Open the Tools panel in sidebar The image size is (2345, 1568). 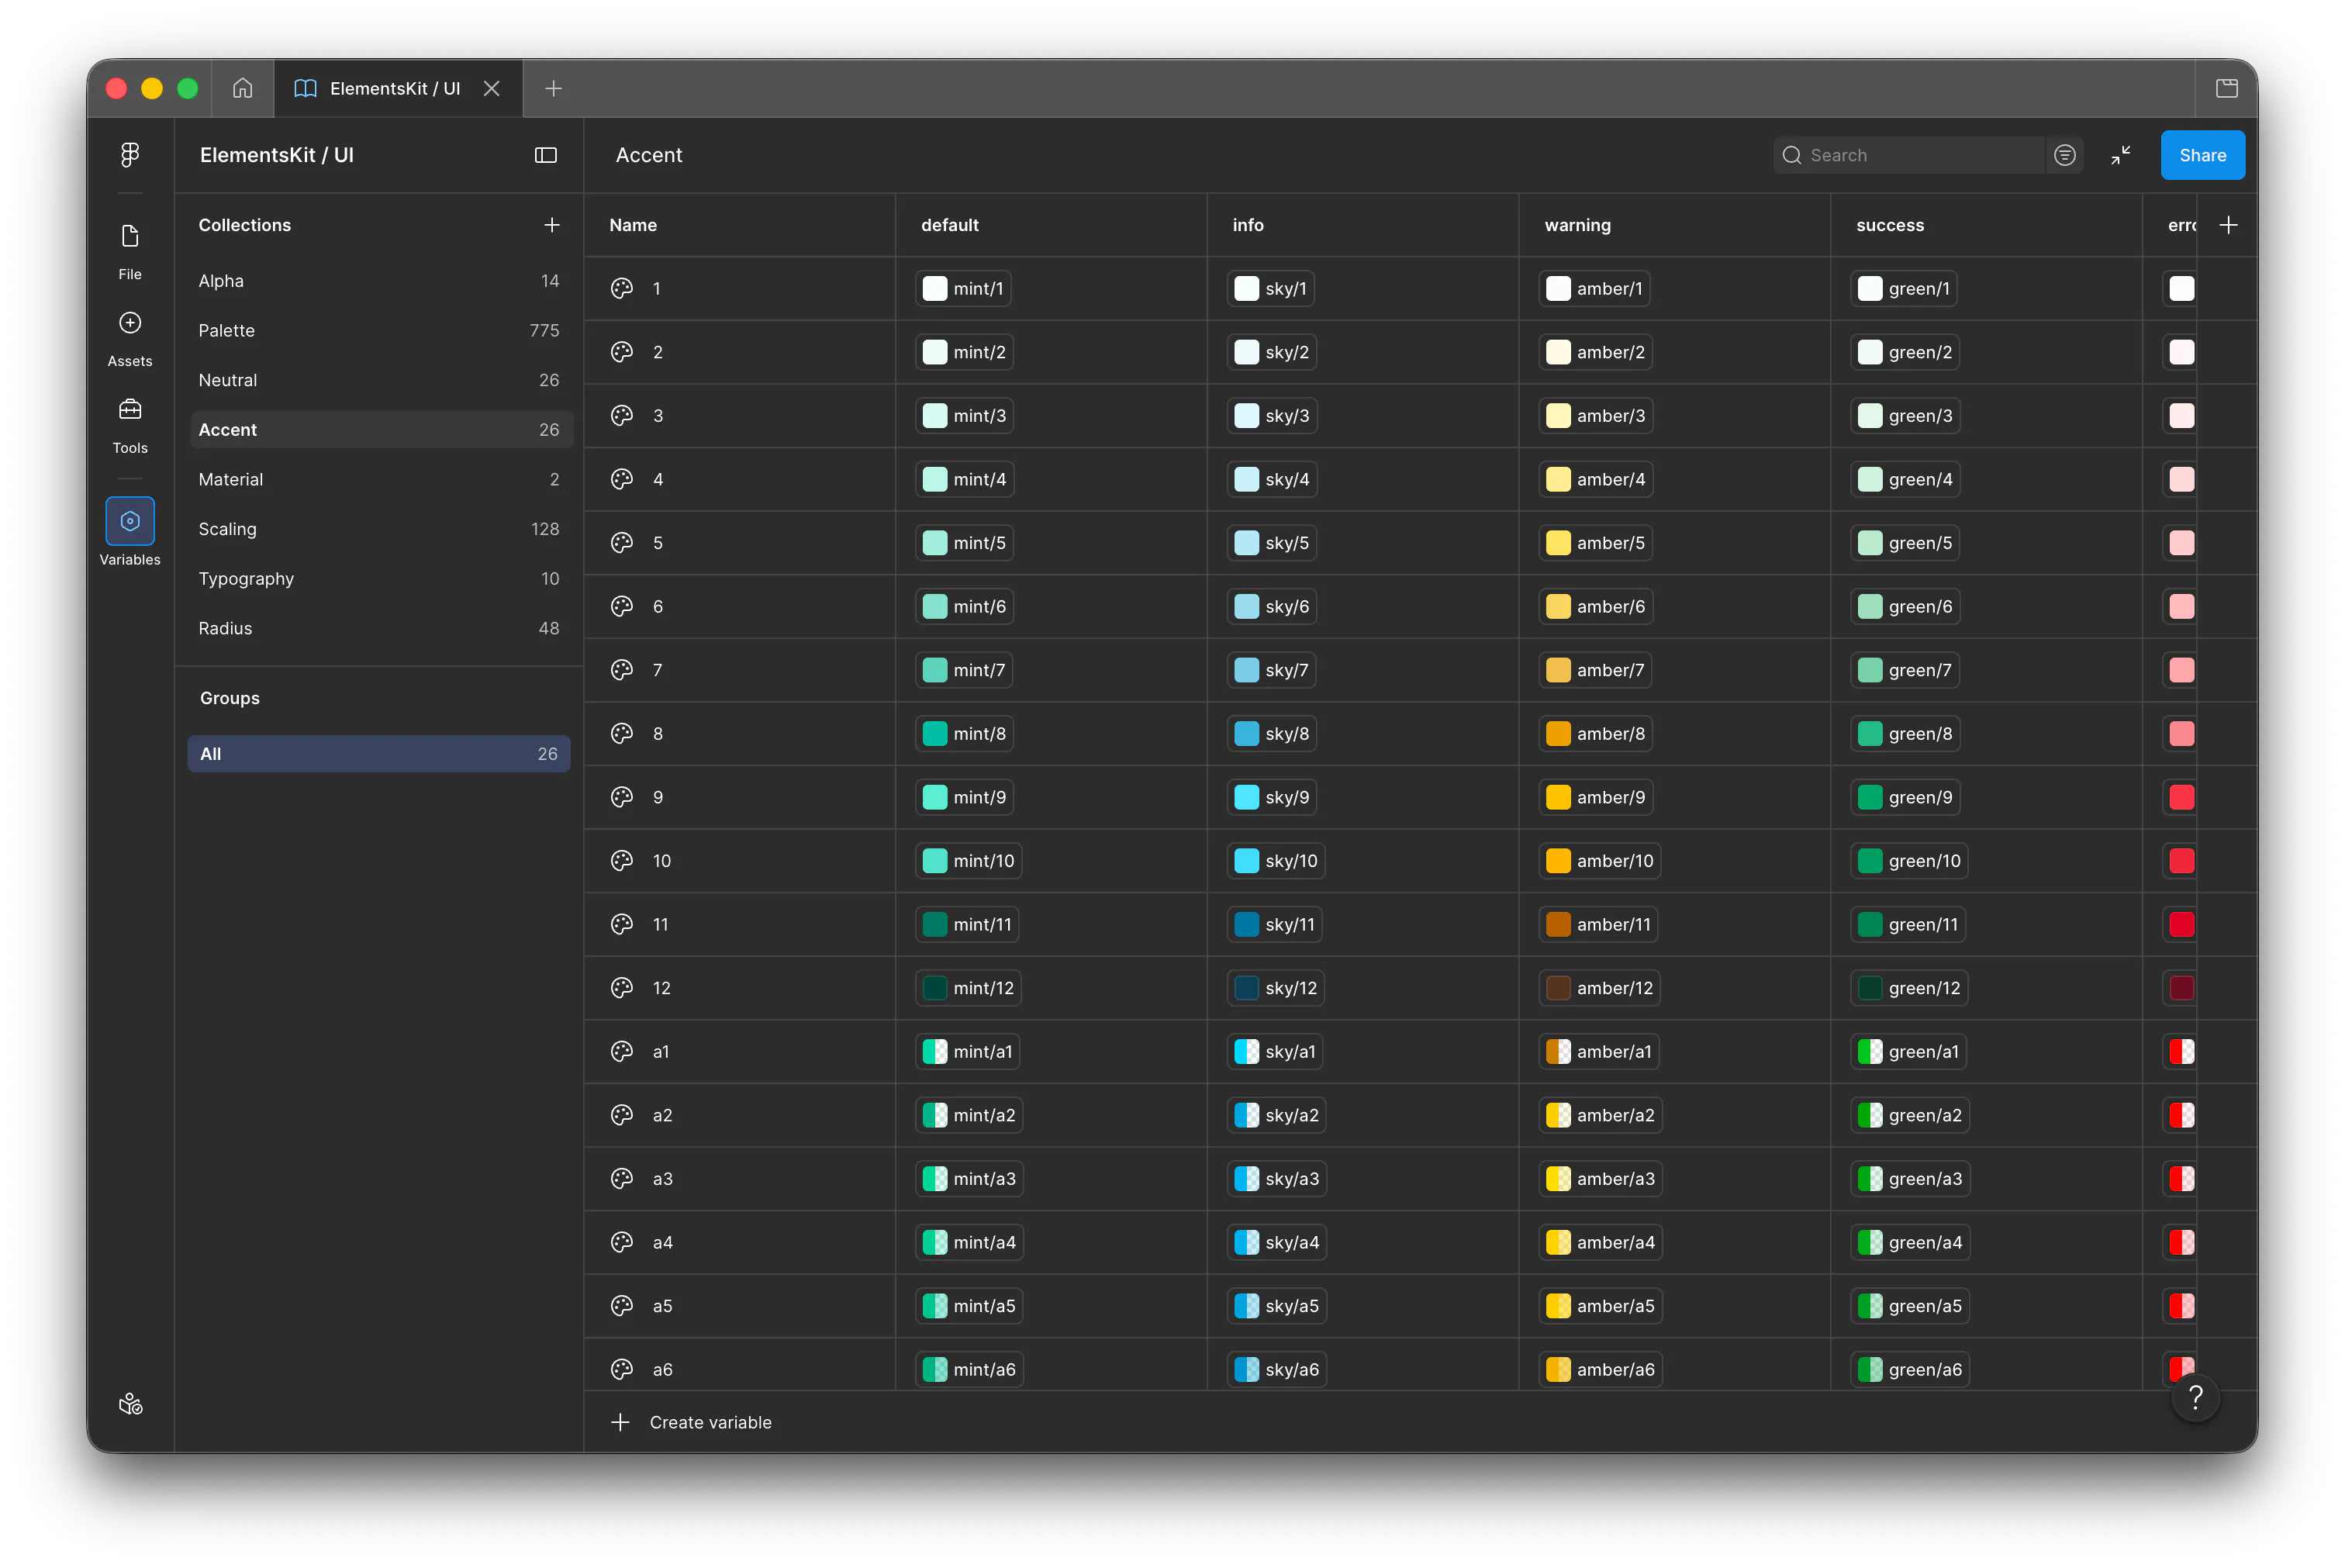pos(130,425)
